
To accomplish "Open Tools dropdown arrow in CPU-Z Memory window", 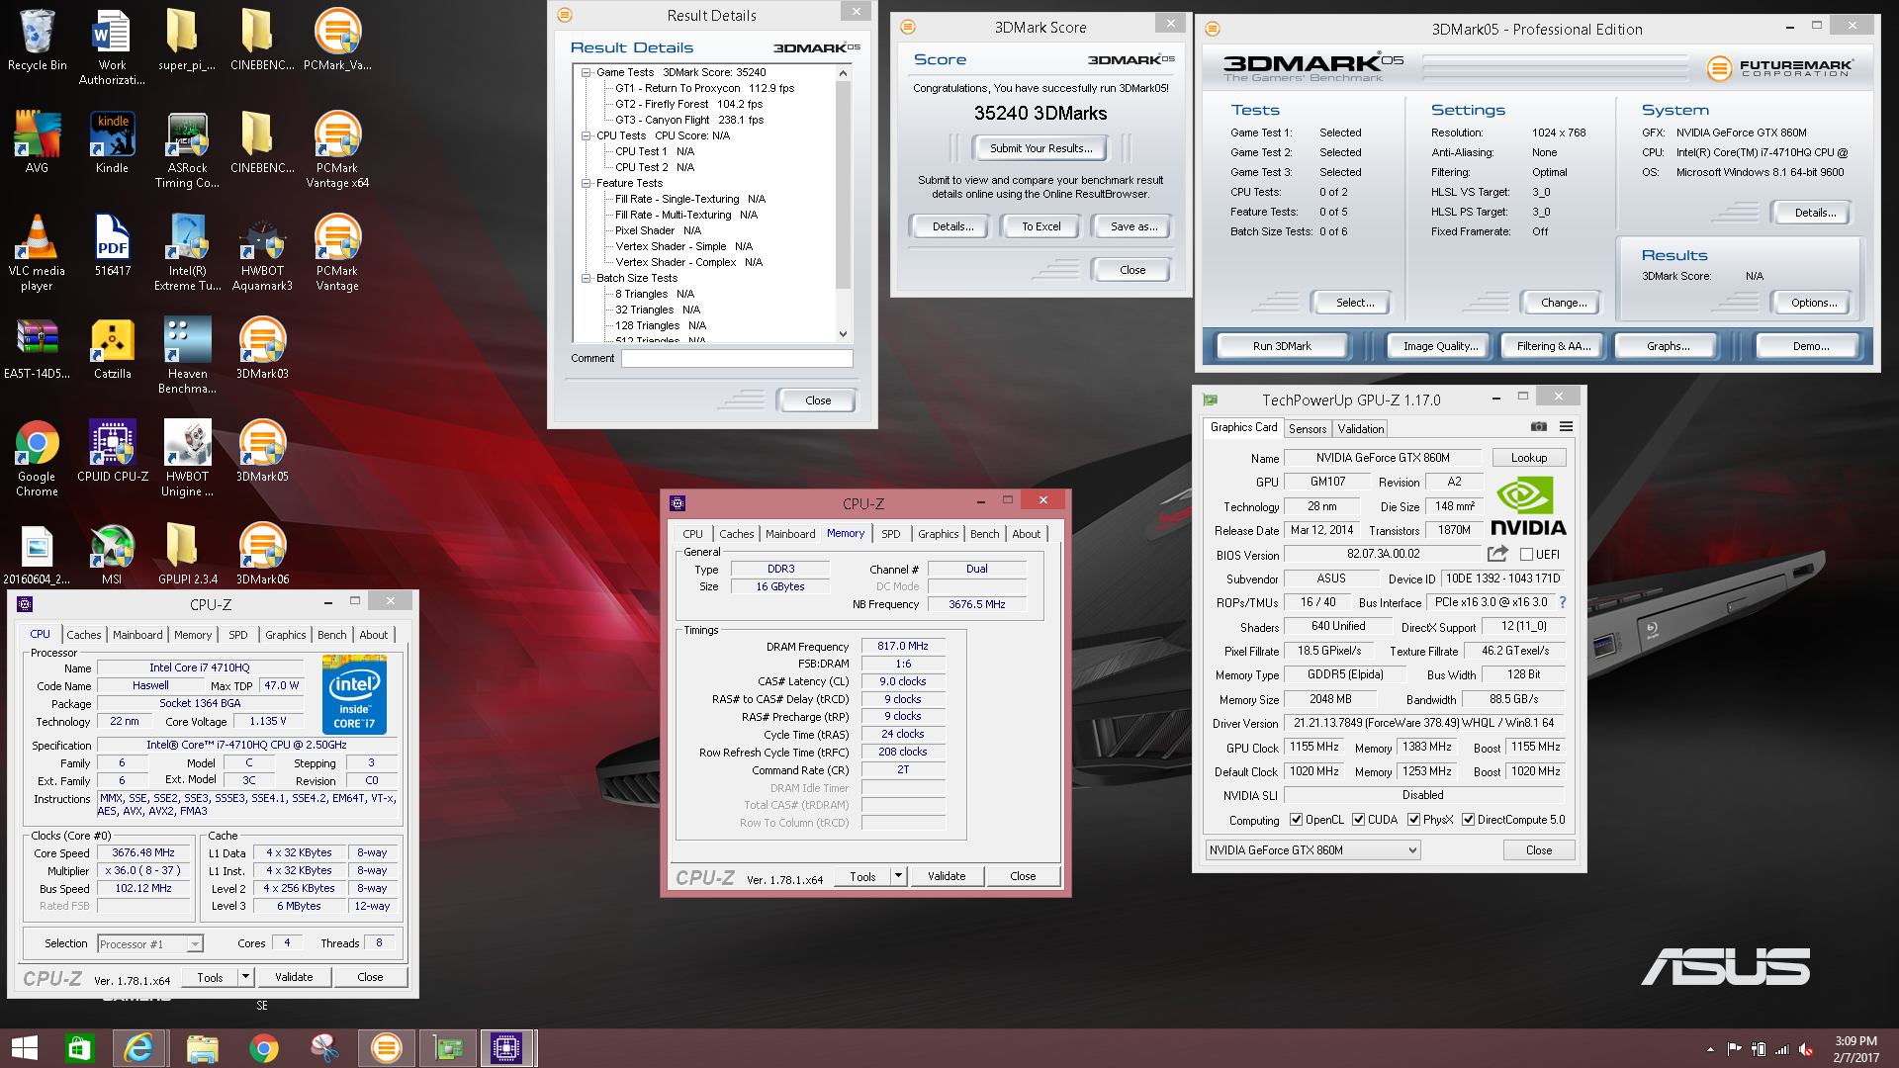I will click(x=898, y=876).
